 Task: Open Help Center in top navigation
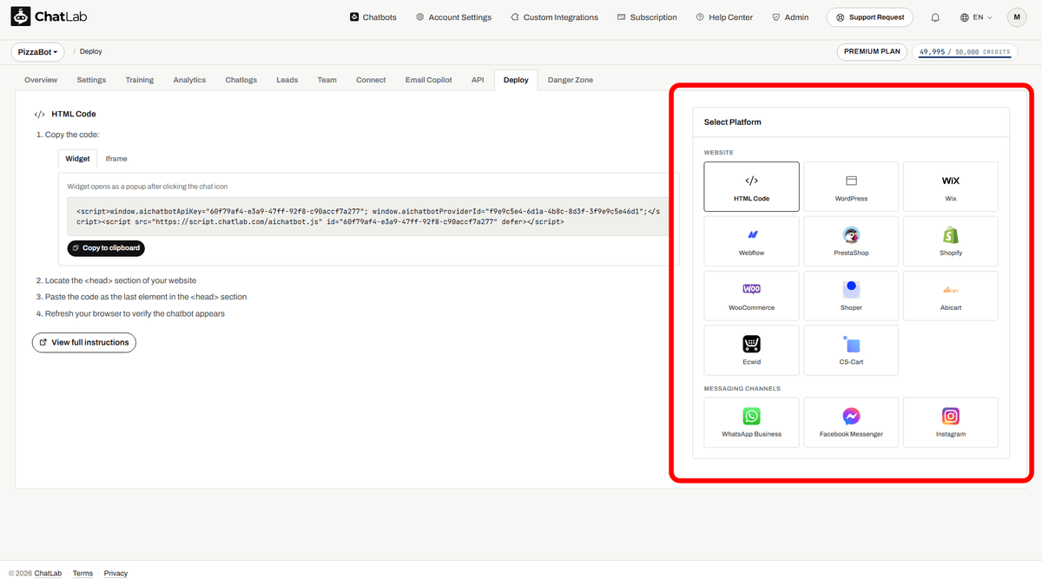[724, 17]
